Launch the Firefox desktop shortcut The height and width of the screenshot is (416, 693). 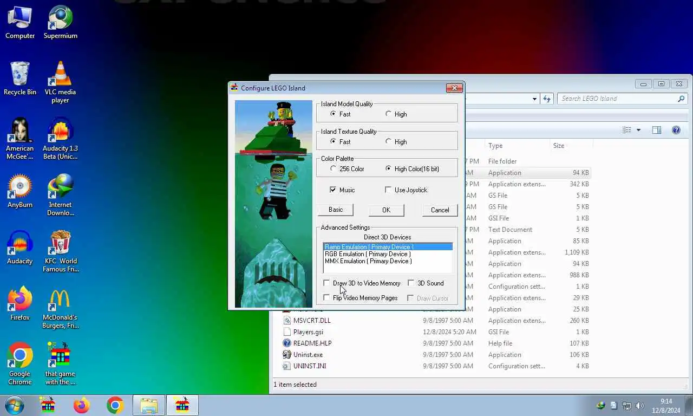[x=20, y=304]
